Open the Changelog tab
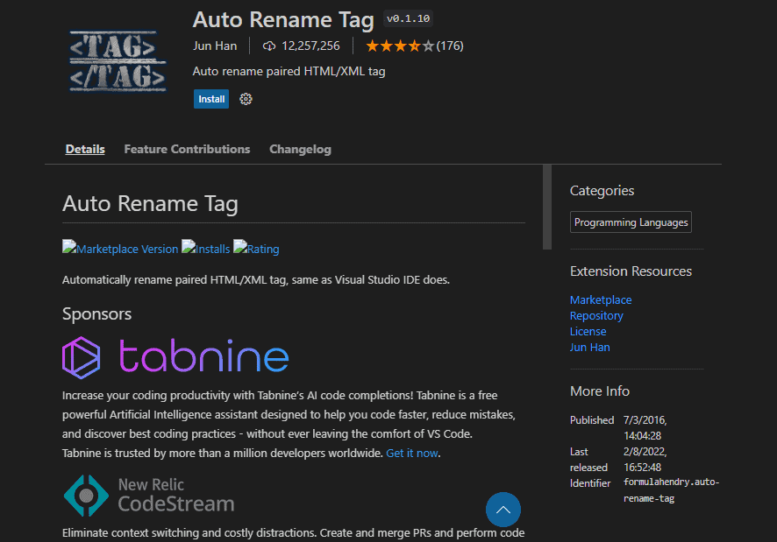 click(x=300, y=149)
